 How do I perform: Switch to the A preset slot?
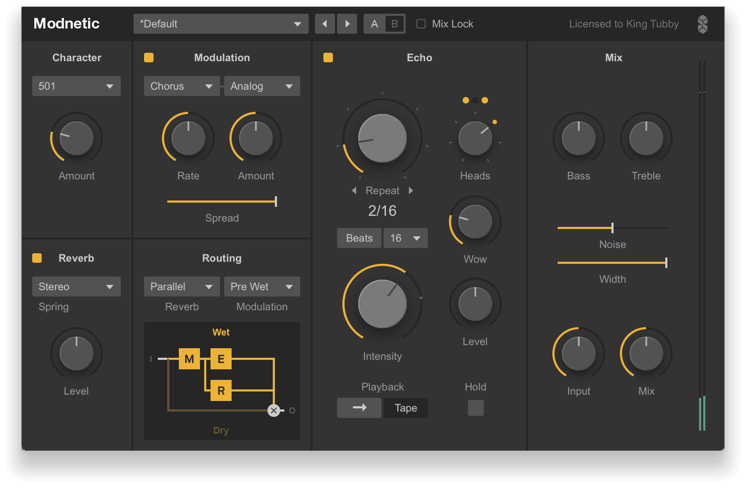[x=375, y=23]
